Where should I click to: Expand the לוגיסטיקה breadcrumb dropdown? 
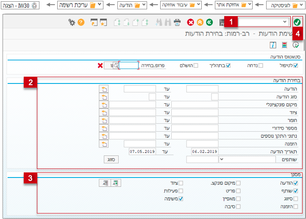tap(301, 5)
